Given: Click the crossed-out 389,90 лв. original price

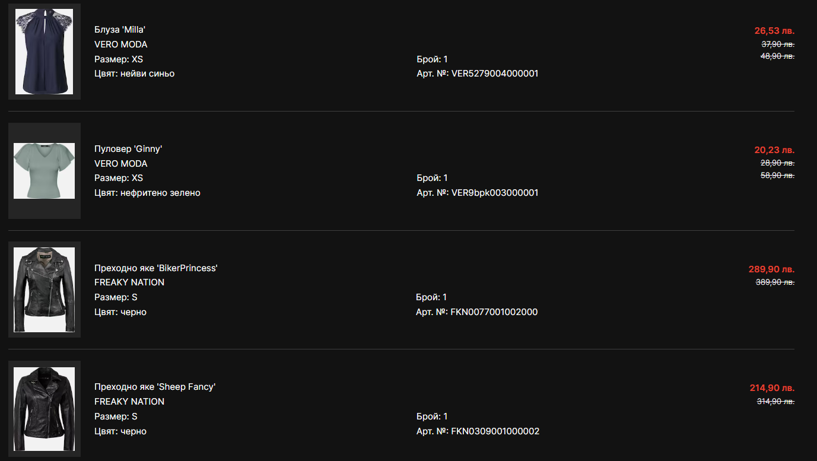Looking at the screenshot, I should tap(775, 282).
